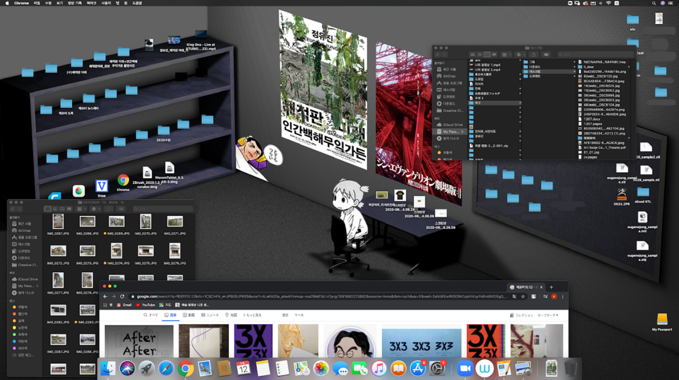Screen dimensions: 679x380
Task: Launch the Photos app in the dock
Action: (321, 369)
